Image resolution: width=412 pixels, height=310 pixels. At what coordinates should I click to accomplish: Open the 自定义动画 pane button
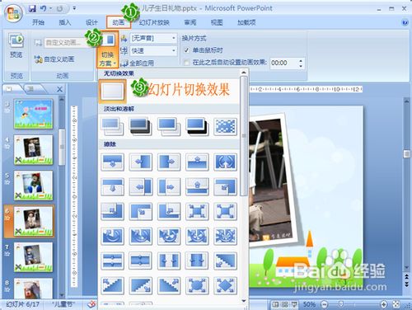54,59
